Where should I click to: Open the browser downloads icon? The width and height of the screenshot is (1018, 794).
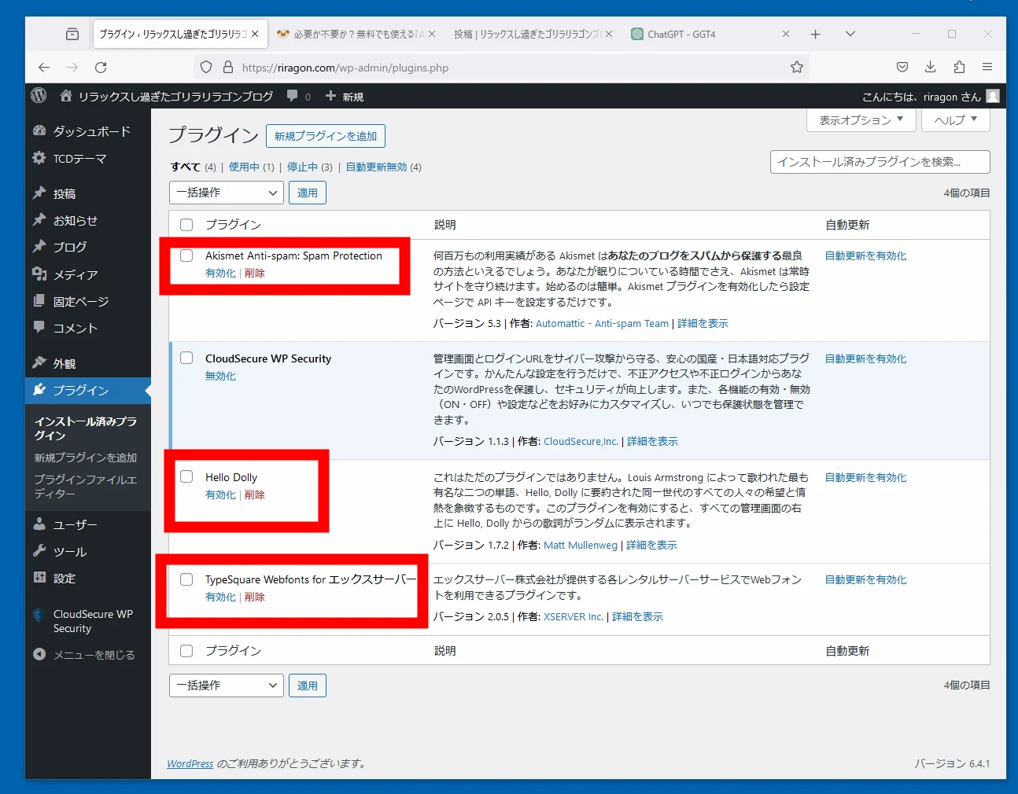(x=930, y=68)
